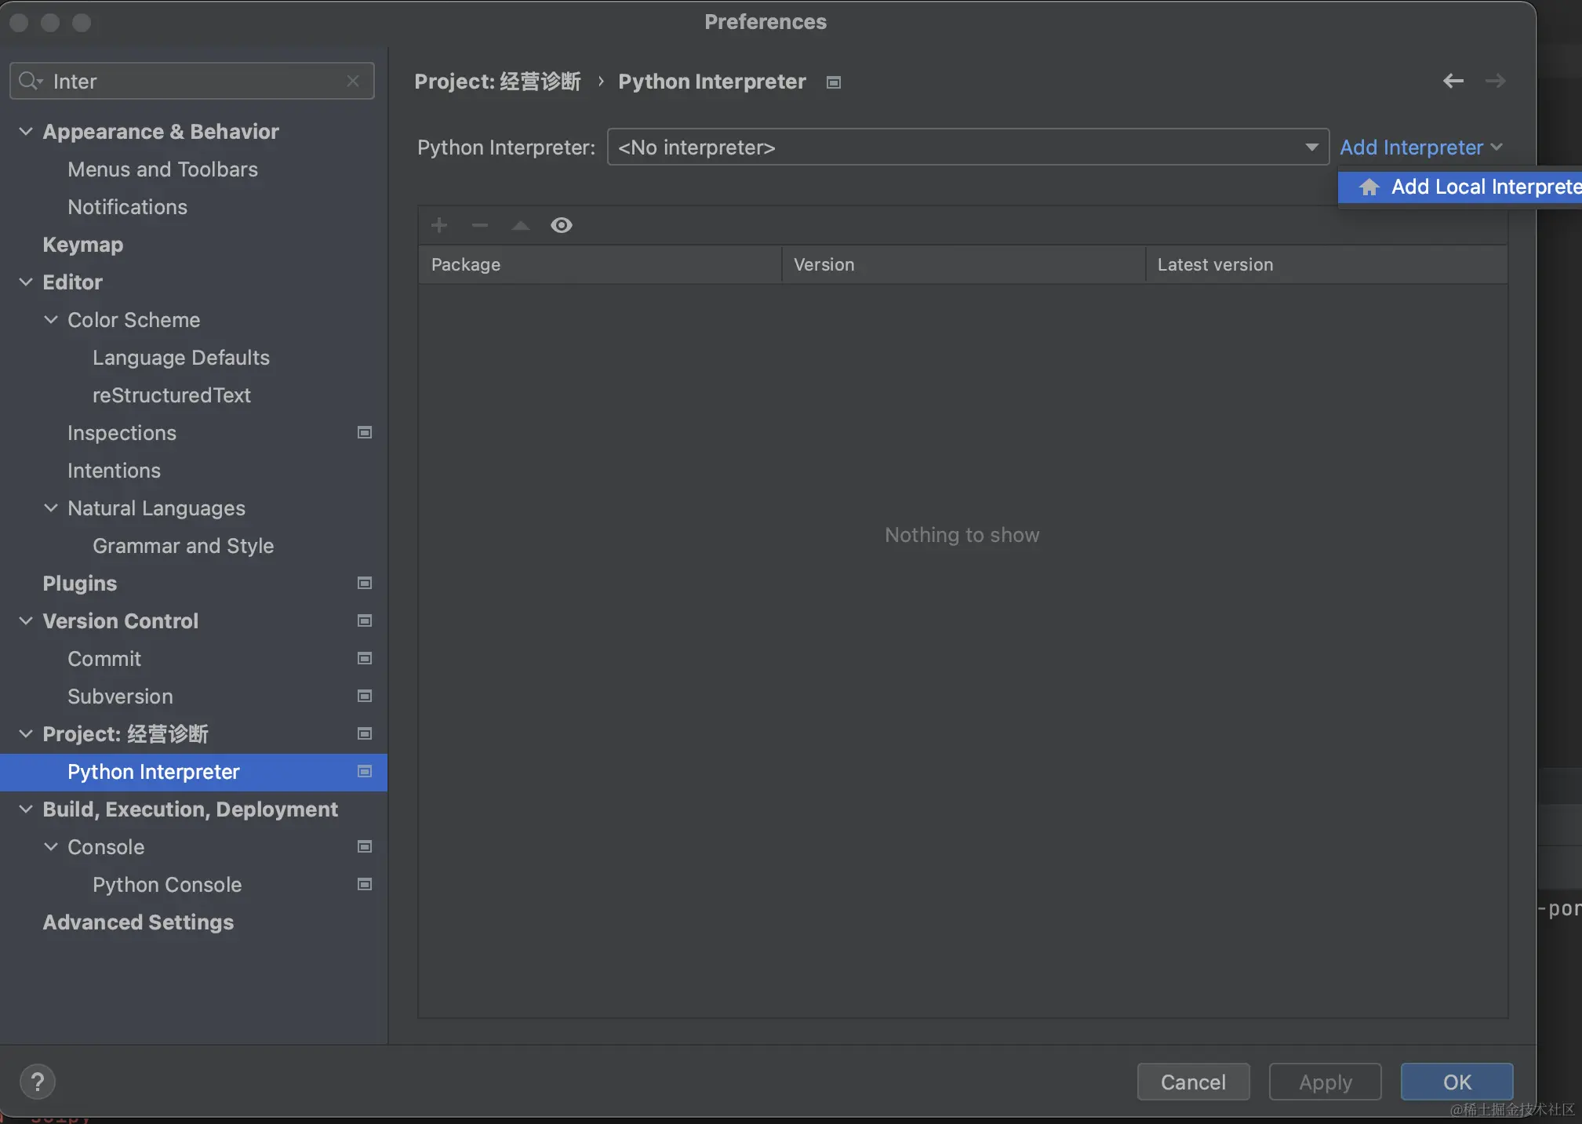Viewport: 1582px width, 1124px height.
Task: Open Subversion settings
Action: click(120, 696)
